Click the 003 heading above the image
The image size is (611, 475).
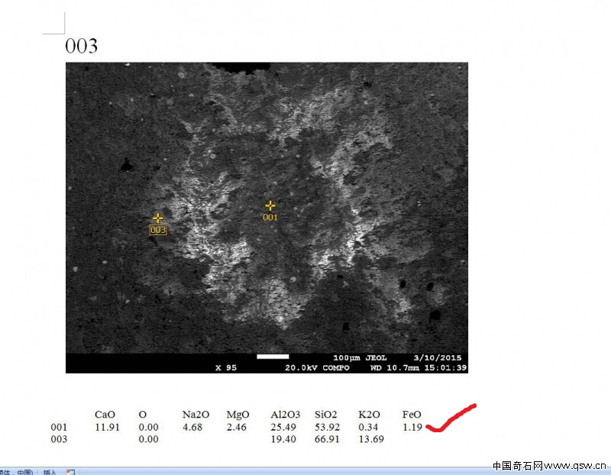(81, 46)
